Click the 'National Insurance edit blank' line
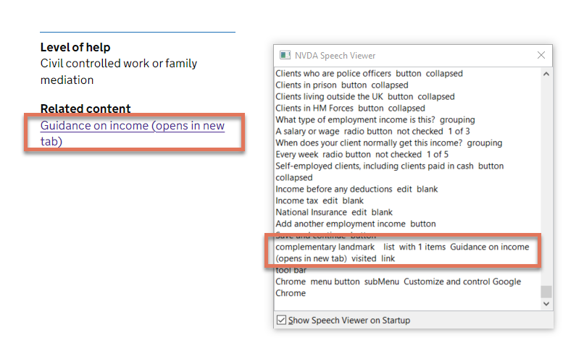The image size is (584, 356). point(333,213)
